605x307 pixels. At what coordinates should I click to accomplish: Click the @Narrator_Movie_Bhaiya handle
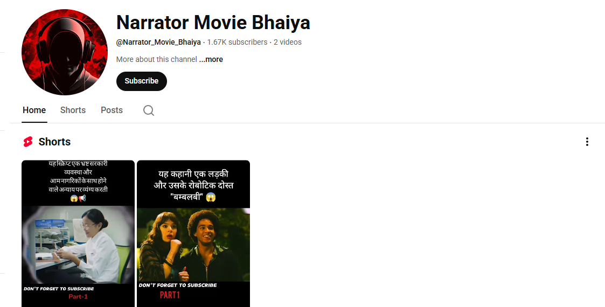[158, 42]
